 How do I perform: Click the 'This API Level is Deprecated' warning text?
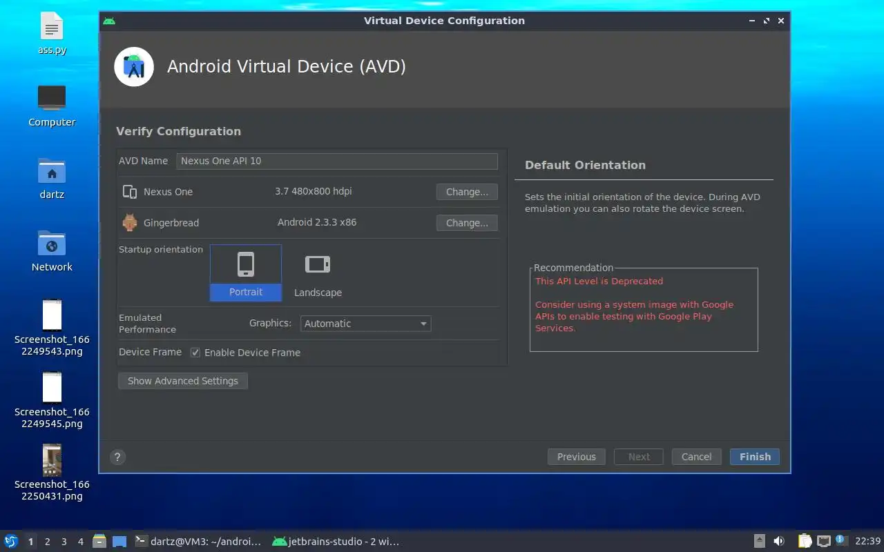click(599, 282)
